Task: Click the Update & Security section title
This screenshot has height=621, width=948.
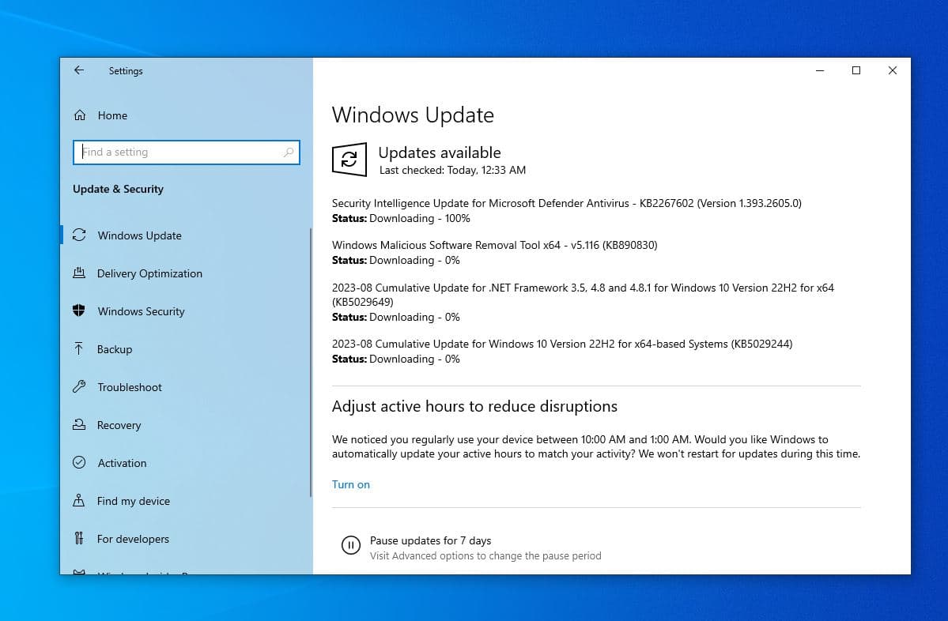Action: click(x=118, y=189)
